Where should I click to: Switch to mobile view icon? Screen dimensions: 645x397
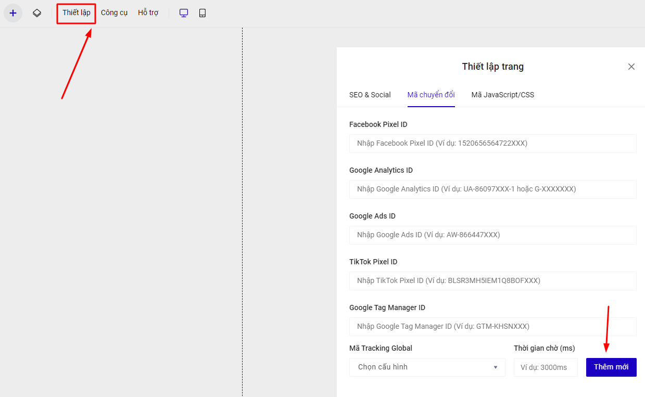click(203, 13)
